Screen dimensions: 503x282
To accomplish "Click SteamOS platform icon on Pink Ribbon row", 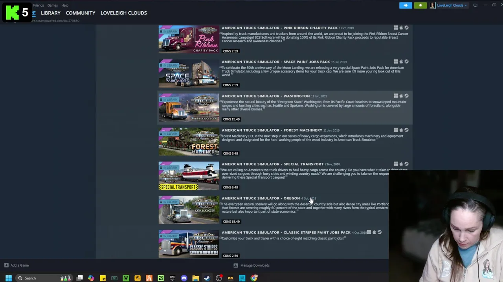I will click(406, 28).
